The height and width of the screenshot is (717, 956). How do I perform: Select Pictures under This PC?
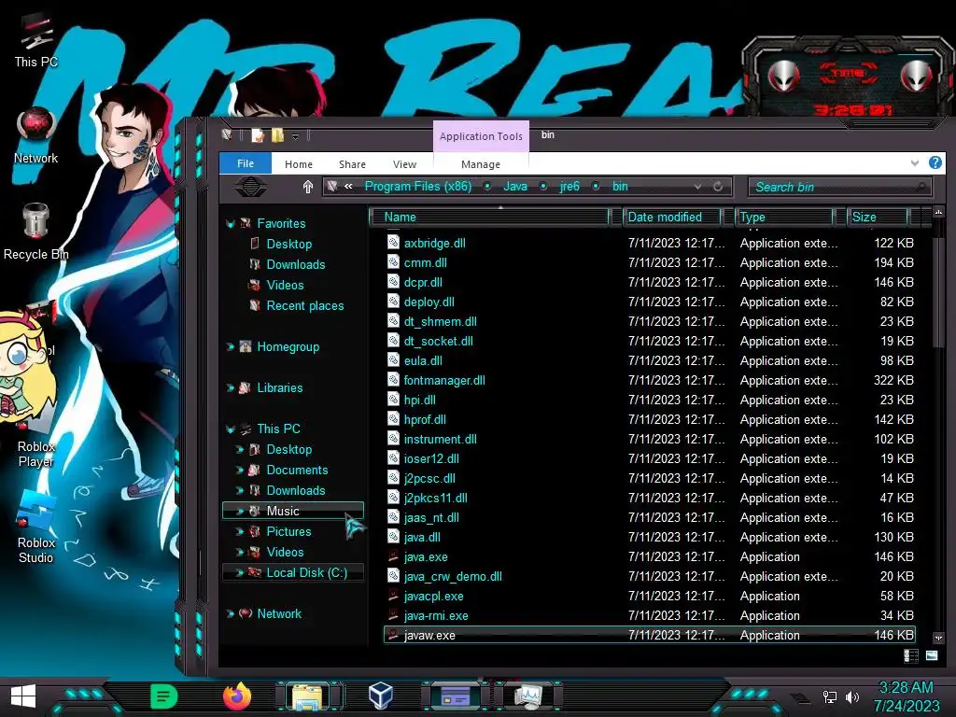pos(288,531)
